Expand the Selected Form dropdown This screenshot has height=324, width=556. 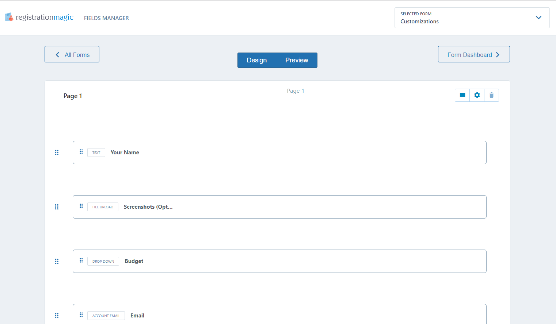tap(471, 18)
